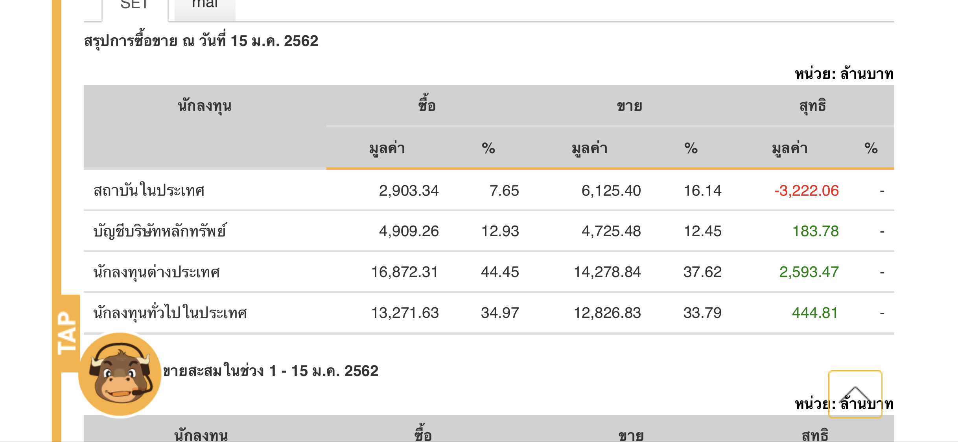
Task: Click the สุทธิ column header in top table
Action: pyautogui.click(x=812, y=106)
